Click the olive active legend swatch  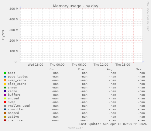(5, 117)
